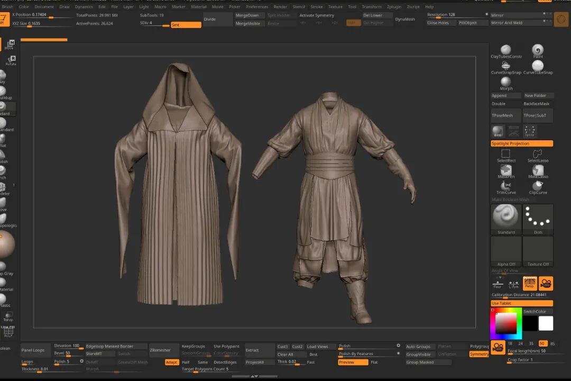This screenshot has width=571, height=381.
Task: Click the ZRemesher button
Action: coord(160,350)
